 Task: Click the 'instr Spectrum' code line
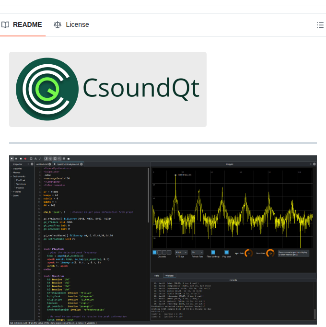tap(54, 276)
